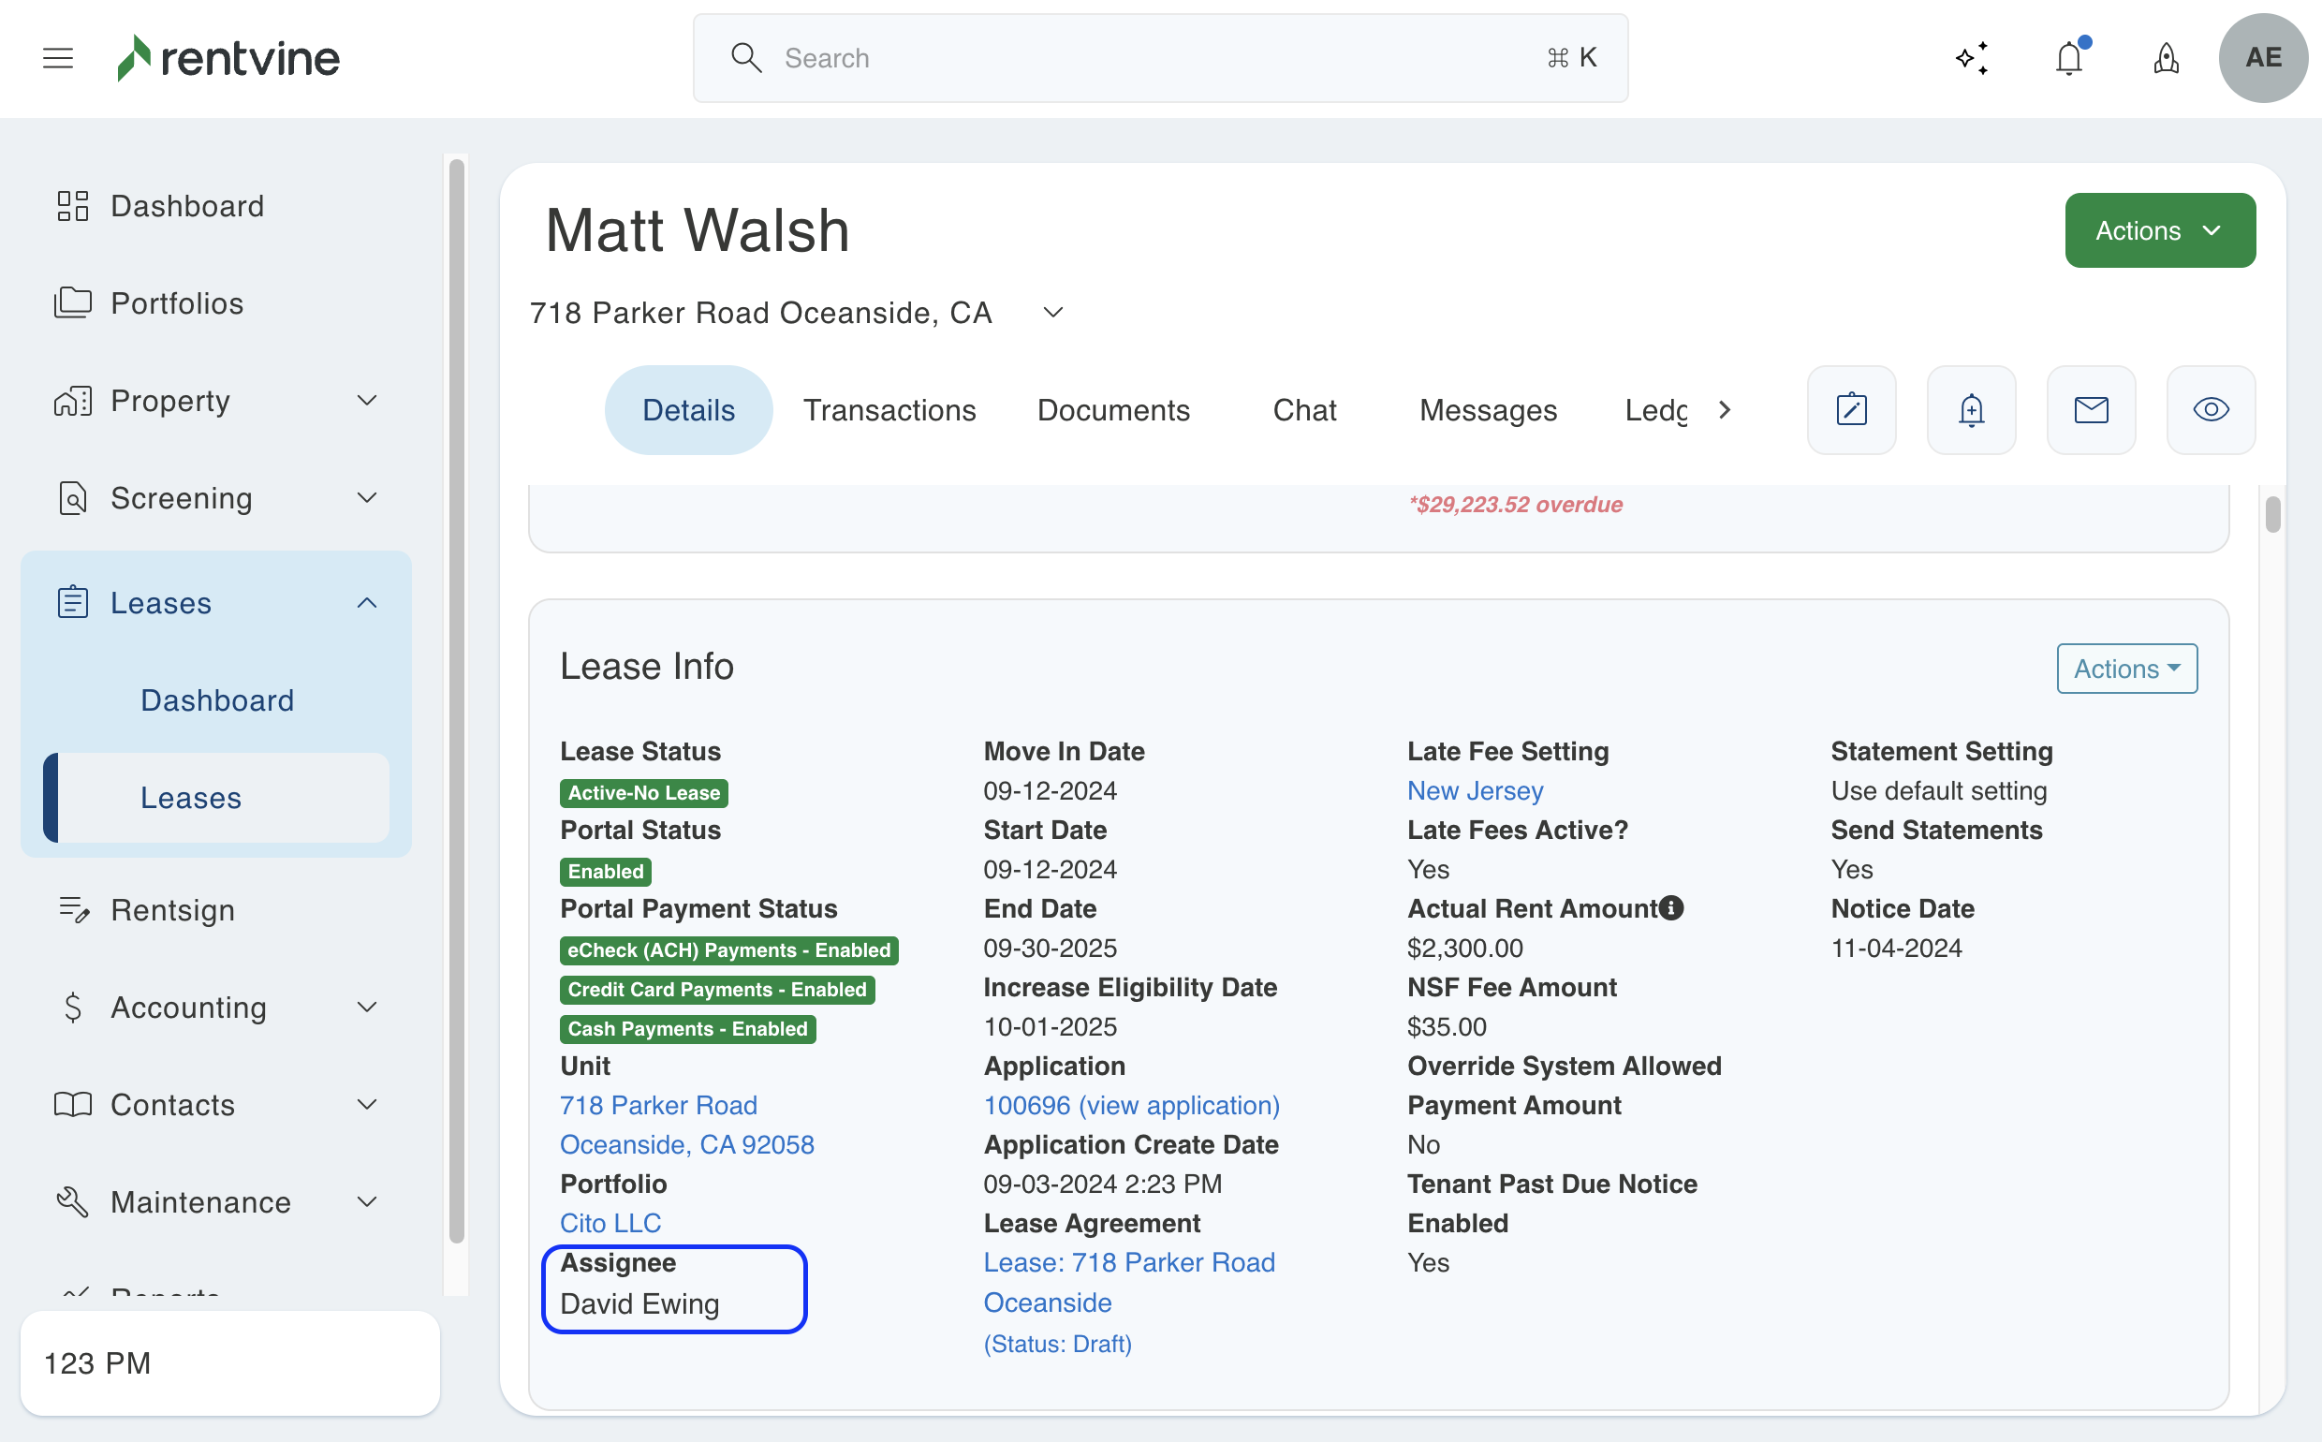The height and width of the screenshot is (1442, 2322).
Task: Open the note edit clipboard icon
Action: (x=1851, y=410)
